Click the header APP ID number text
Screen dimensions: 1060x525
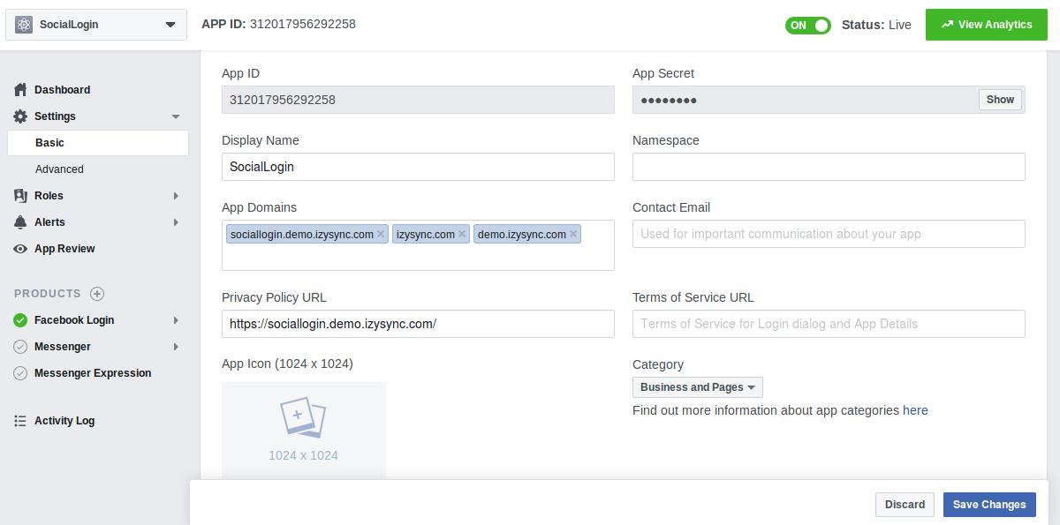[x=303, y=24]
